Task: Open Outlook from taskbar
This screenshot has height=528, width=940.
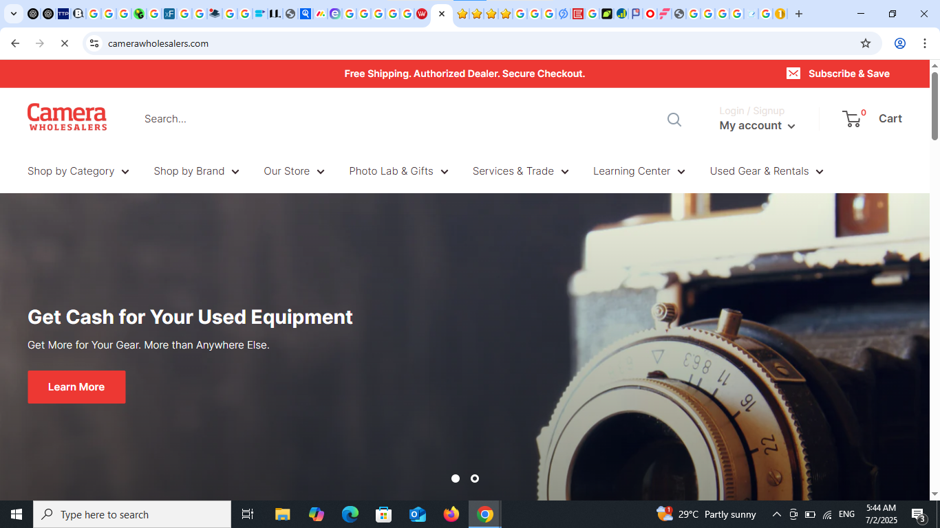Action: [418, 514]
